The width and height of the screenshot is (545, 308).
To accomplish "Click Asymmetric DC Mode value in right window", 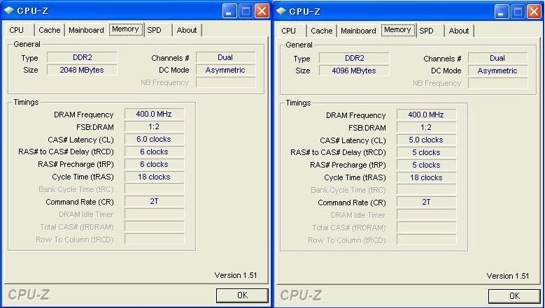I will pos(497,71).
